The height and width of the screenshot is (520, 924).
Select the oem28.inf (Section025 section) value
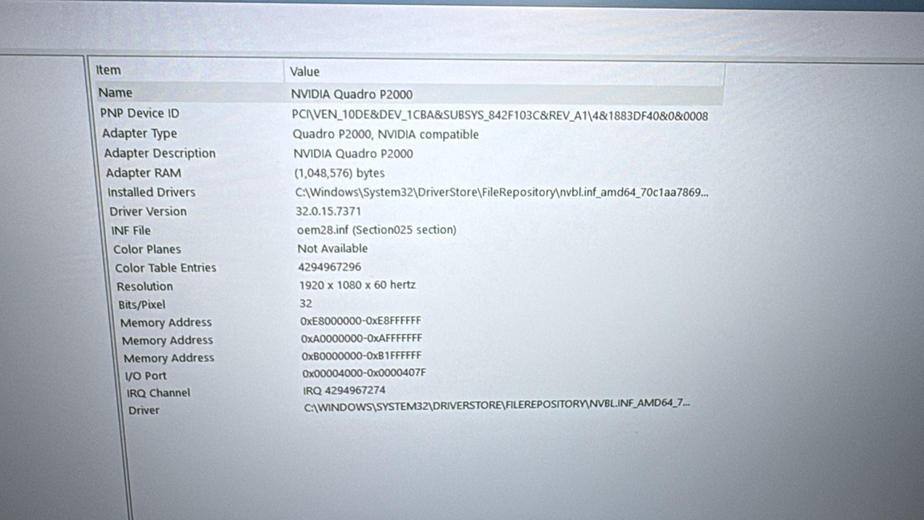(377, 230)
